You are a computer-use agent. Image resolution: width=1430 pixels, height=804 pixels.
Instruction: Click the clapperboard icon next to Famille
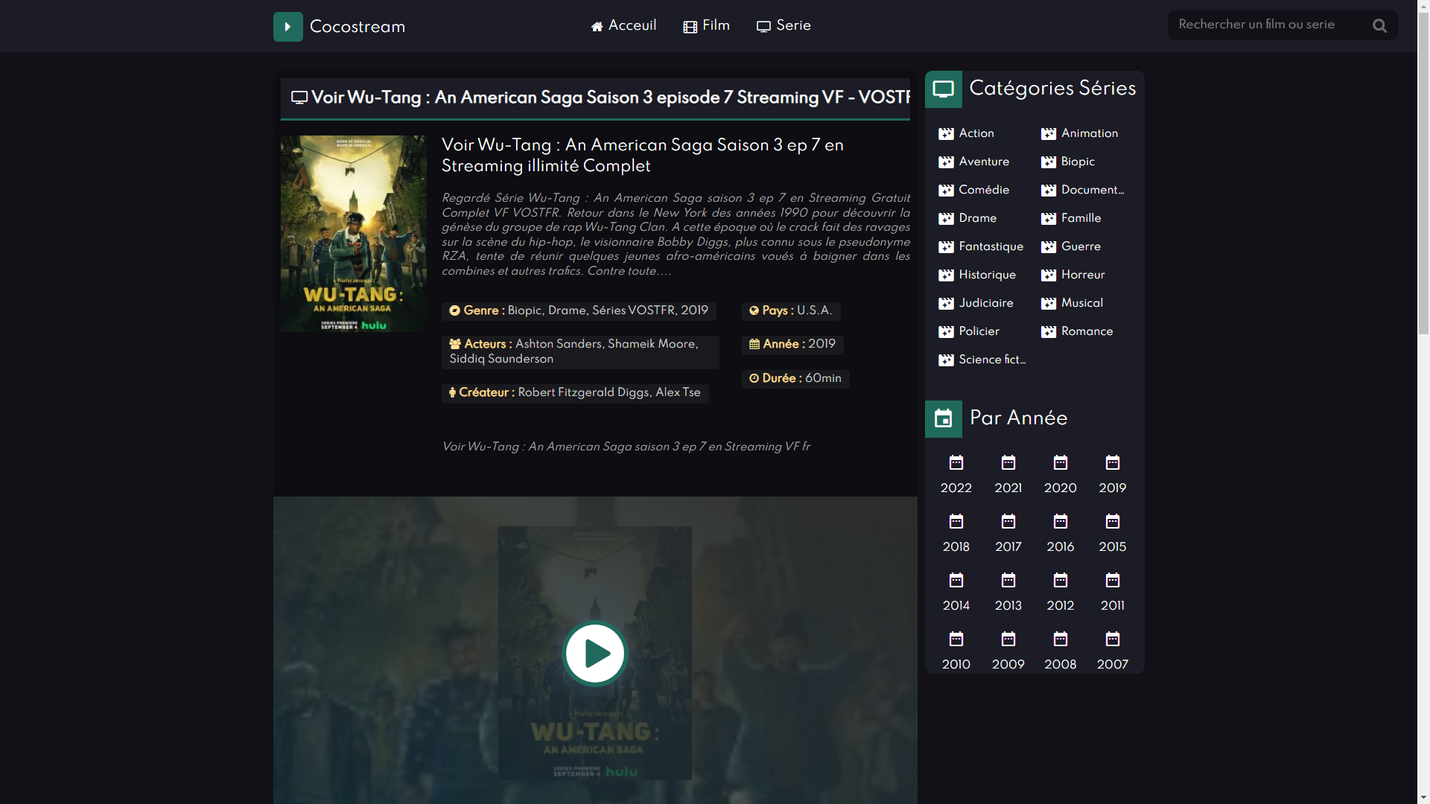point(1049,219)
